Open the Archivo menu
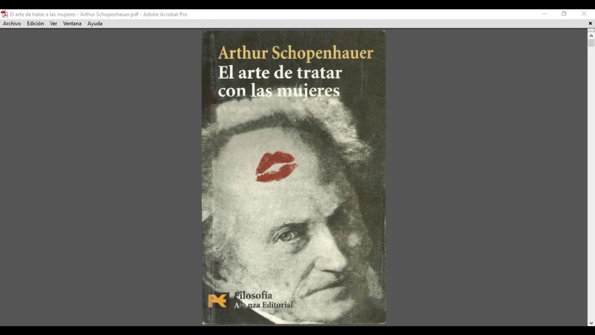 (12, 23)
